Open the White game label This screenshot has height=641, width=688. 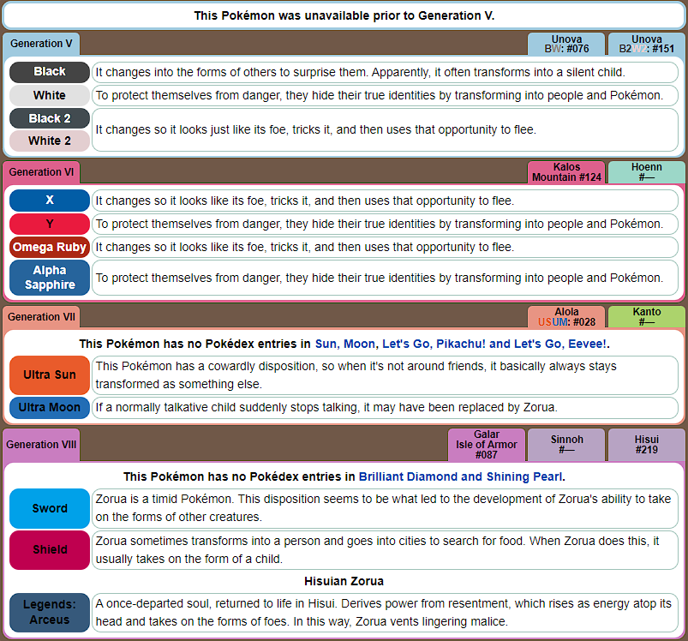click(x=50, y=95)
